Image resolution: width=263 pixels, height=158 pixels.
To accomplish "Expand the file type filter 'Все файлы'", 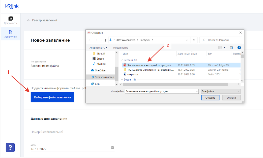I will pyautogui.click(x=221, y=91).
